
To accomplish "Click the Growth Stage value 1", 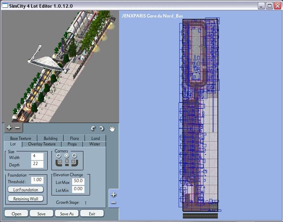I will coord(85,203).
